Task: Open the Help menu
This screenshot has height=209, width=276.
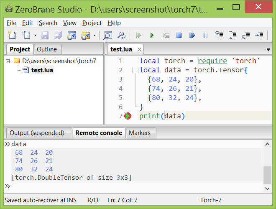Action: 114,23
